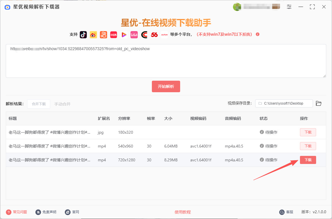
Task: Click the video save directory path field
Action: [x=284, y=103]
